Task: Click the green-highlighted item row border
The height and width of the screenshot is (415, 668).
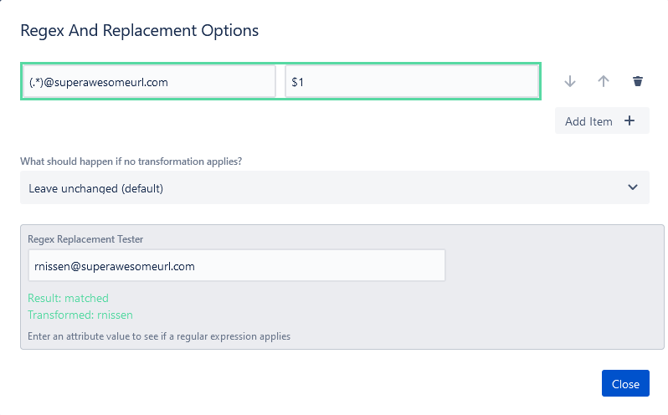Action: [280, 63]
